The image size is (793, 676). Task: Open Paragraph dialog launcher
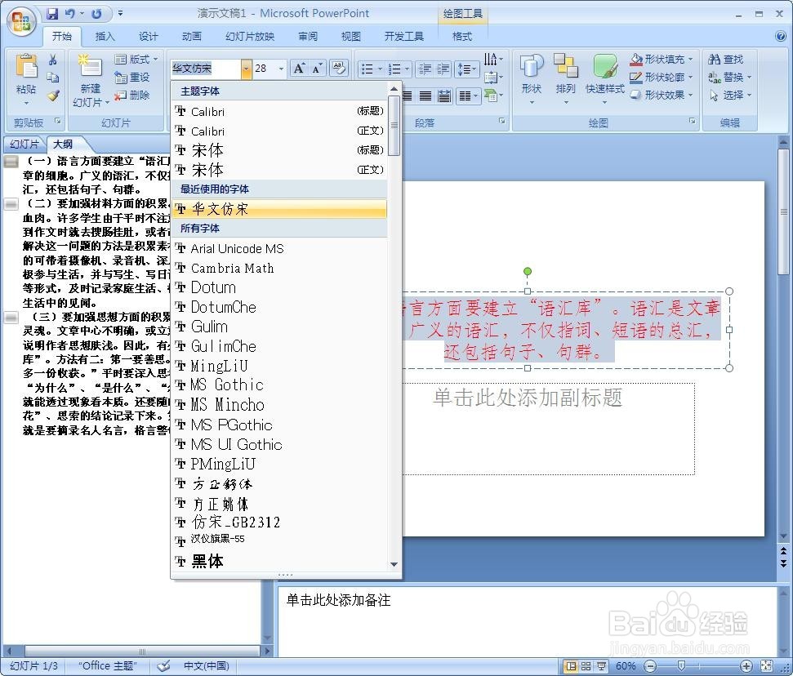coord(501,121)
